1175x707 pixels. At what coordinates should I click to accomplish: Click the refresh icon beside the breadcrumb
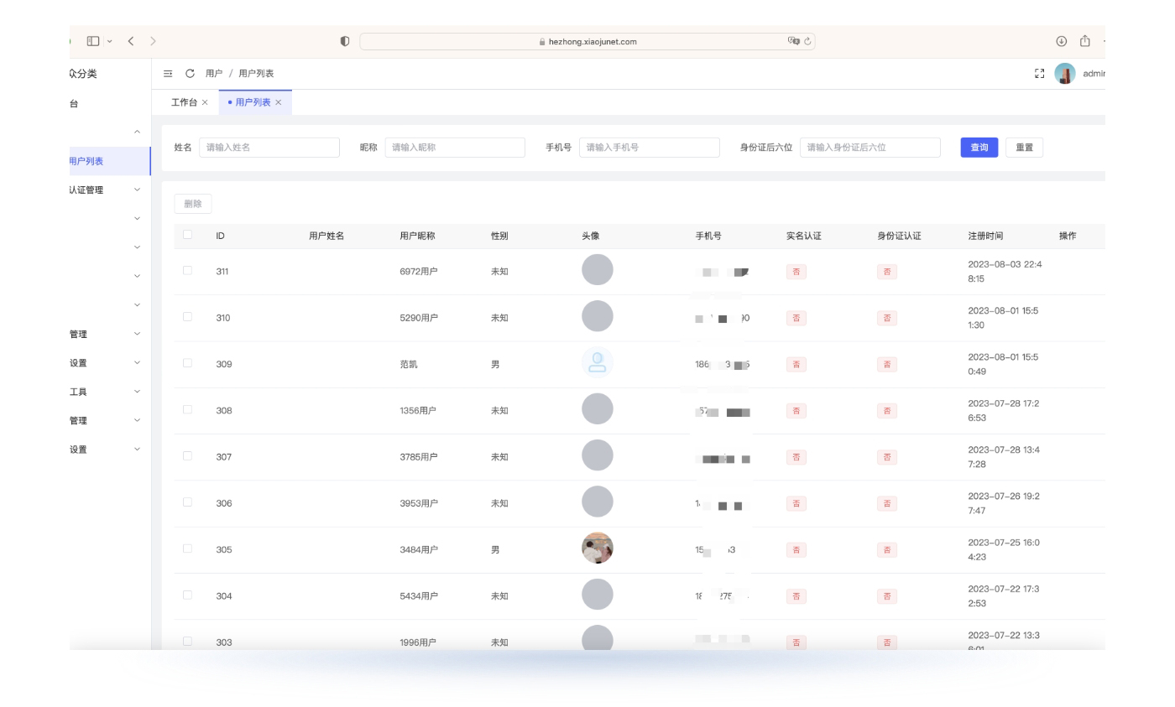190,74
